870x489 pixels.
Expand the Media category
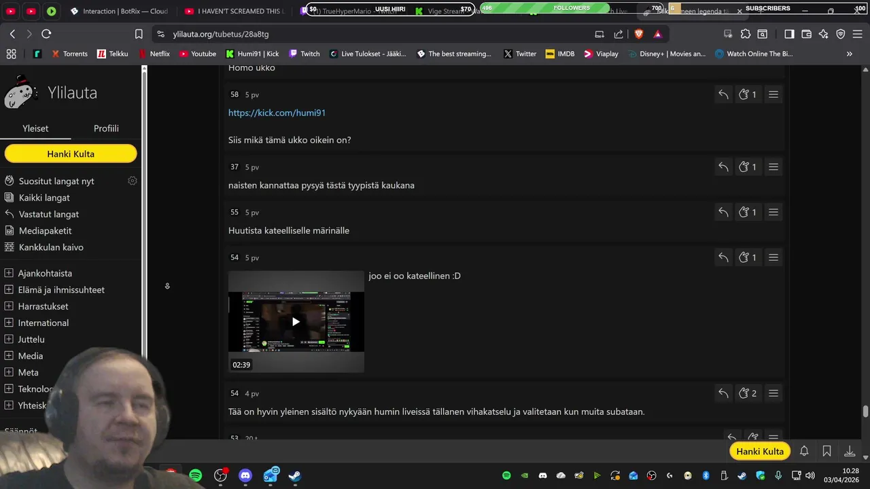pos(9,356)
